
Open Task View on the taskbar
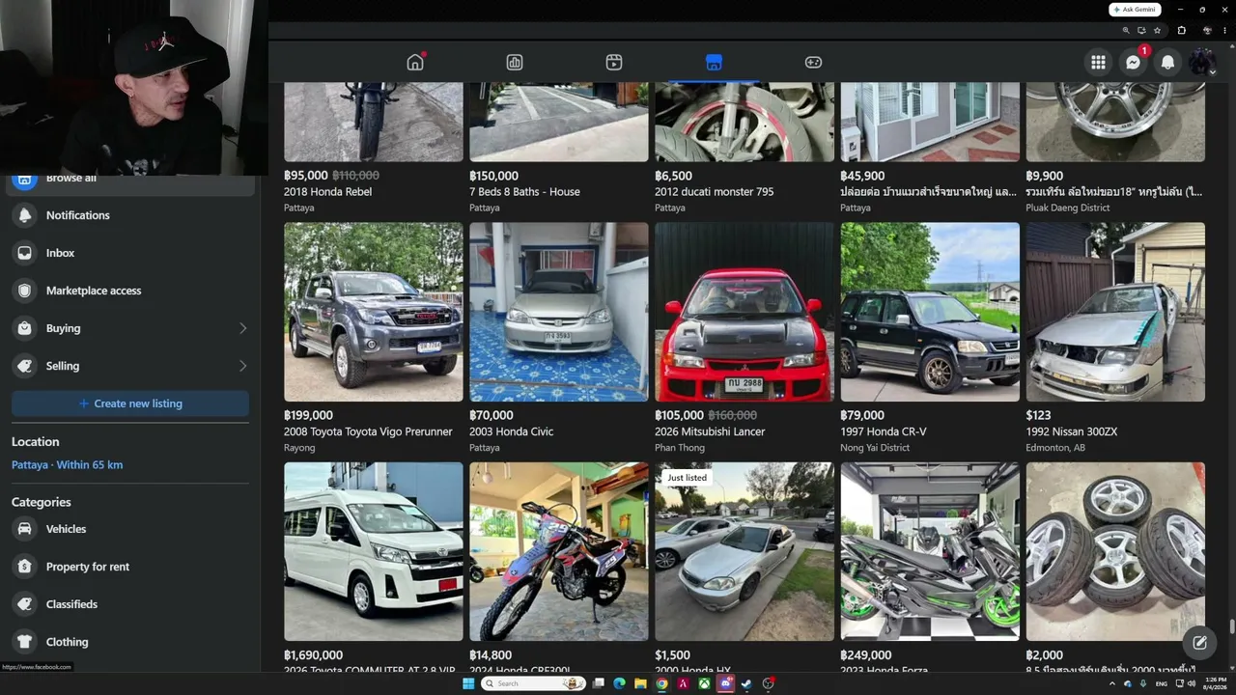click(x=598, y=683)
